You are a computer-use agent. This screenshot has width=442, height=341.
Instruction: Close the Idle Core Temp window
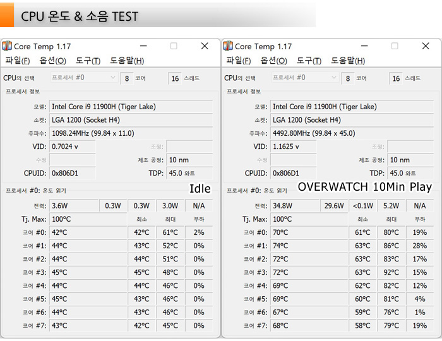point(205,46)
